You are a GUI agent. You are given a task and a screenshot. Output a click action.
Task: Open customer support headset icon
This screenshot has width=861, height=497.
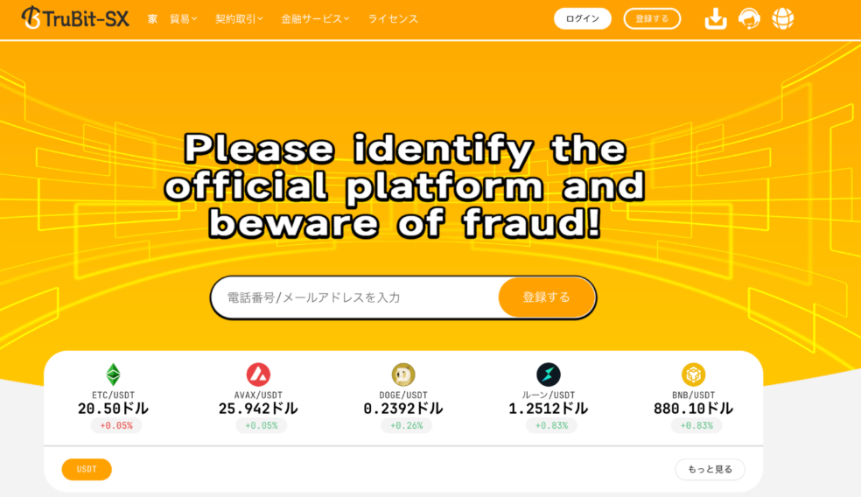point(749,18)
